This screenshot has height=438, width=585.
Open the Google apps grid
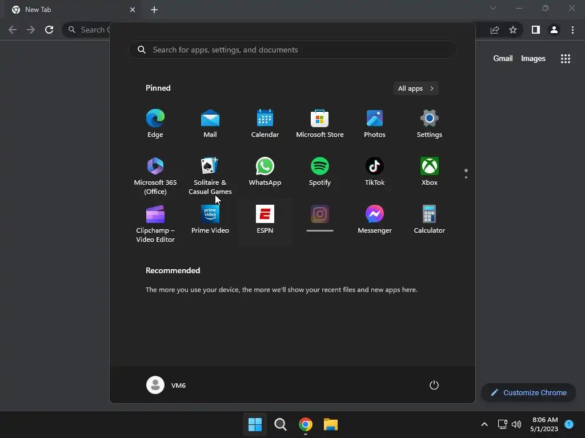pyautogui.click(x=566, y=59)
